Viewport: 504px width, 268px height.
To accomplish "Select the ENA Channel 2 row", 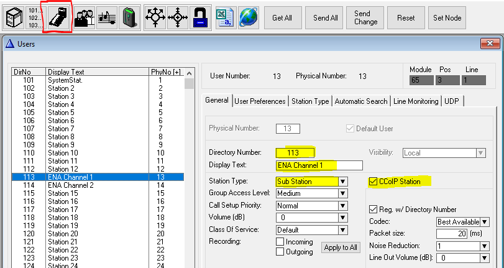I will tap(98, 185).
